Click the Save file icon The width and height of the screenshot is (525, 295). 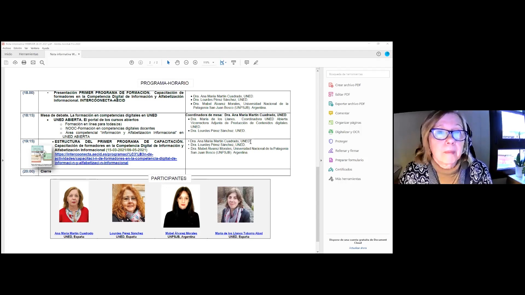[6, 63]
